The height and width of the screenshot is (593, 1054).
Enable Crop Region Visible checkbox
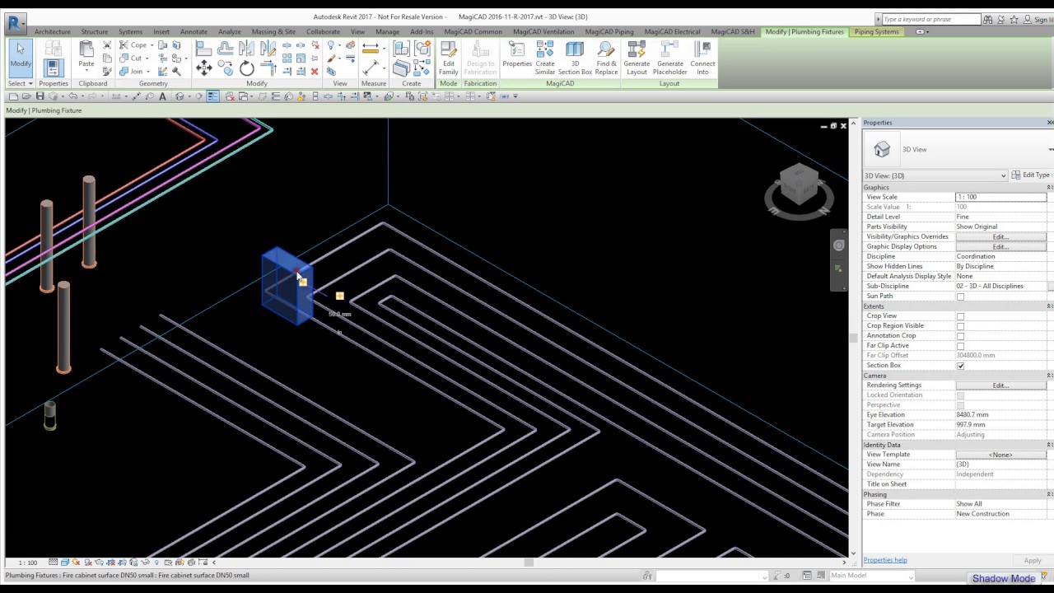(x=960, y=326)
